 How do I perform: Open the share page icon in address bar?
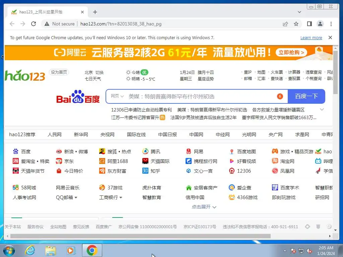(285, 24)
